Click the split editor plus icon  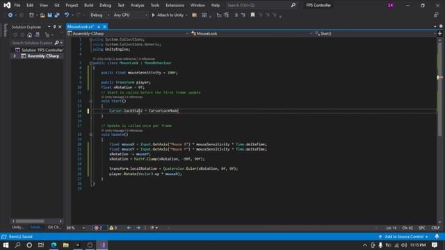coord(440,33)
